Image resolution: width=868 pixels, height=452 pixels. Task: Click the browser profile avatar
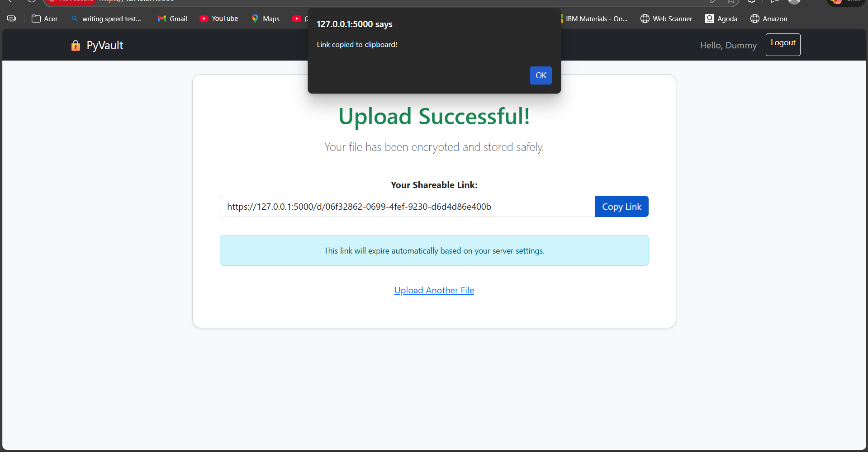794,1
